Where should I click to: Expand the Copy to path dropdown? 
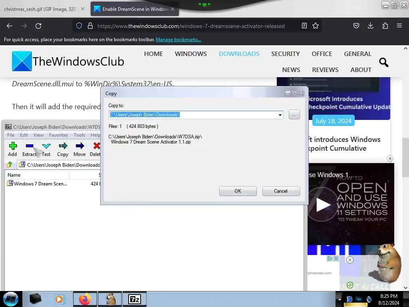pyautogui.click(x=280, y=115)
